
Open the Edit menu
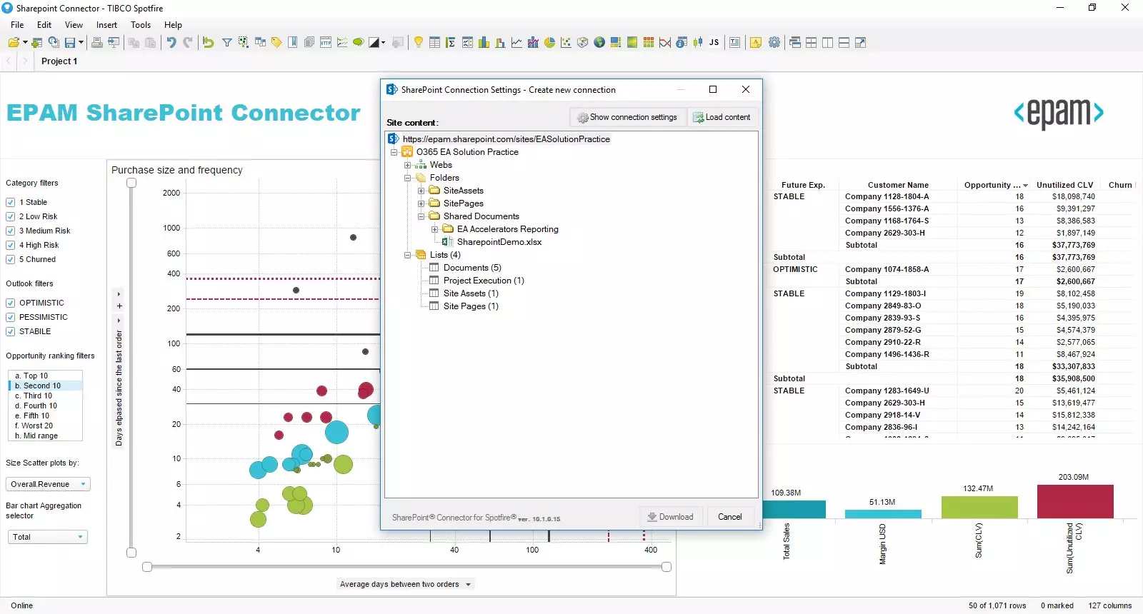pos(44,25)
